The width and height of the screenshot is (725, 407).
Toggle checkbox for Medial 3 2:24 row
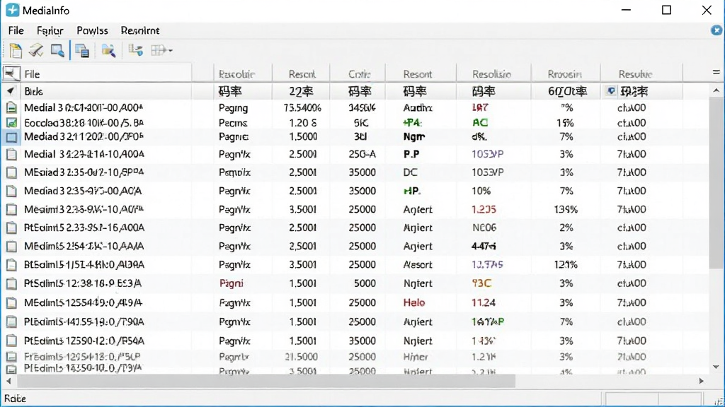tap(11, 155)
